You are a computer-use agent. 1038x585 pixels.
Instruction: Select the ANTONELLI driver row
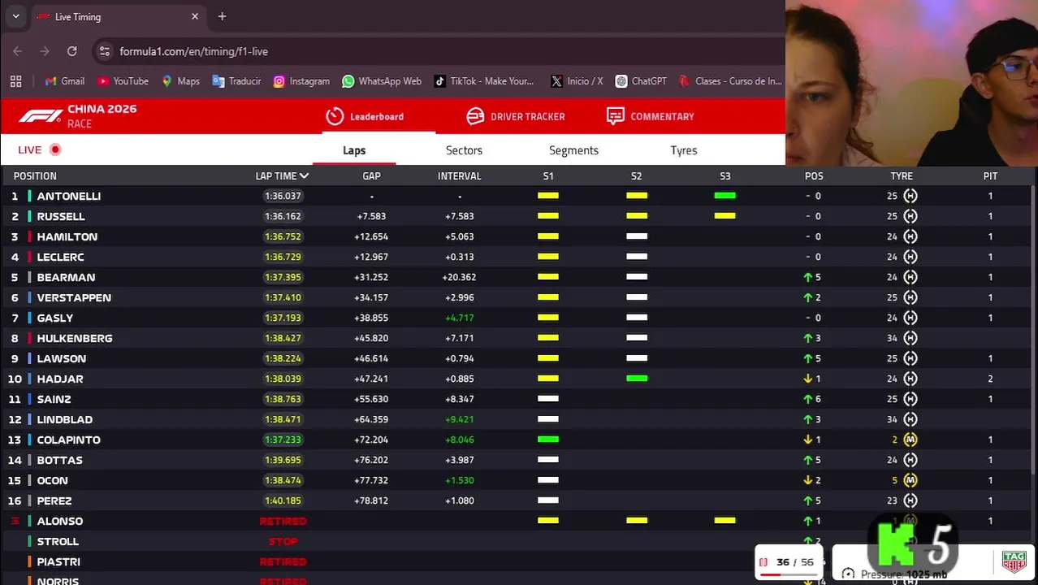tap(517, 196)
